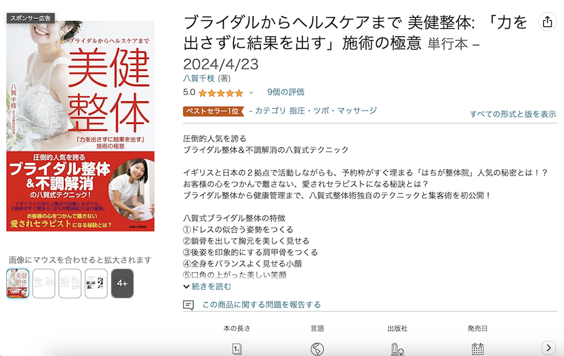Click the book length page icon
This screenshot has height=356, width=564.
click(237, 349)
